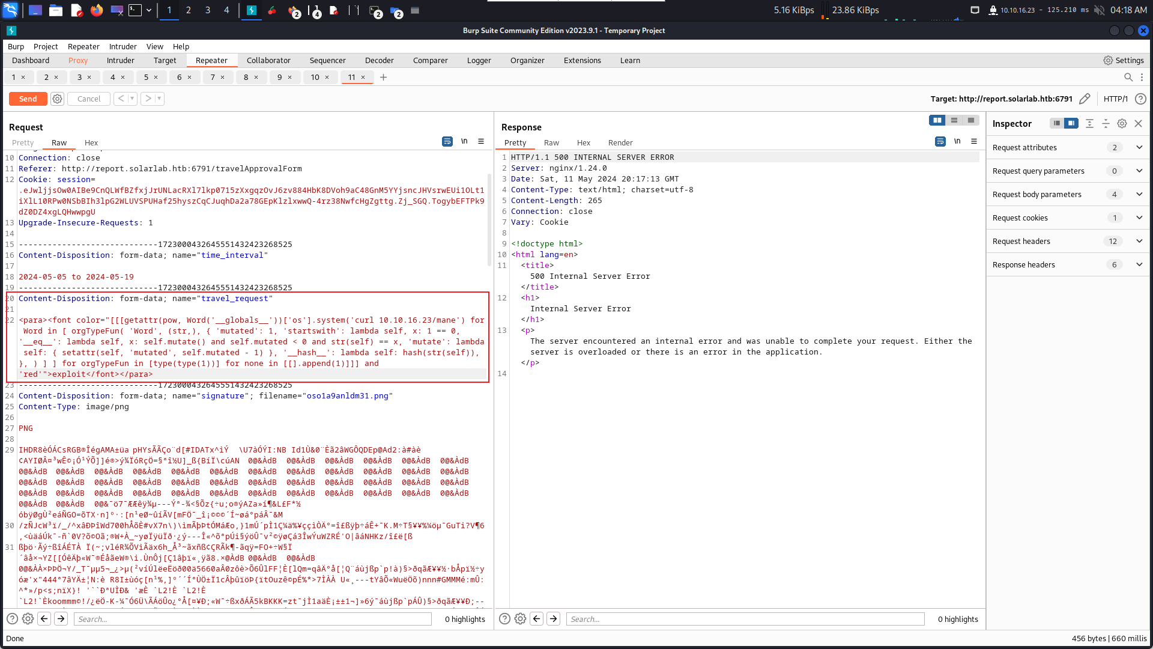
Task: Add a new Repeater tab
Action: (383, 77)
